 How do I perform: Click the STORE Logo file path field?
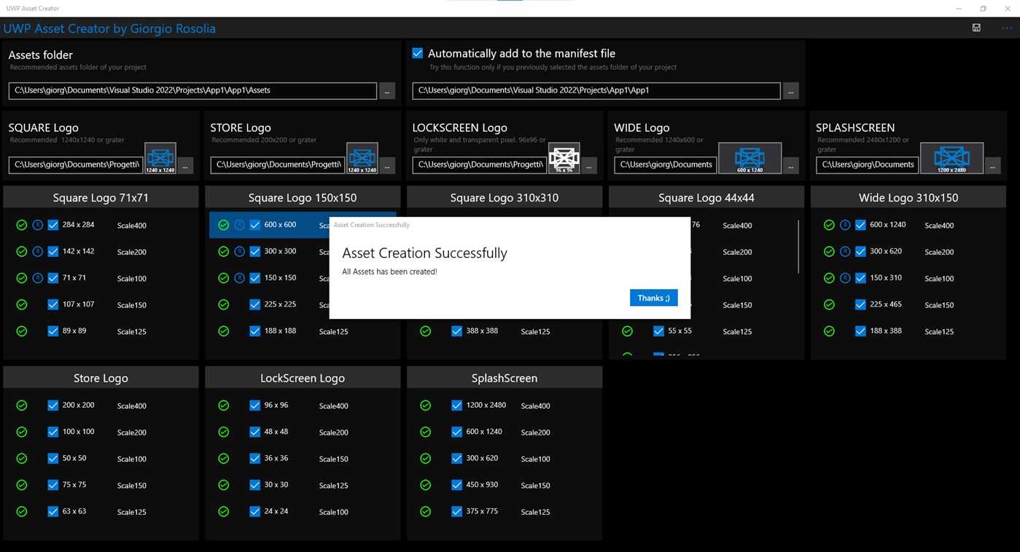tap(278, 165)
